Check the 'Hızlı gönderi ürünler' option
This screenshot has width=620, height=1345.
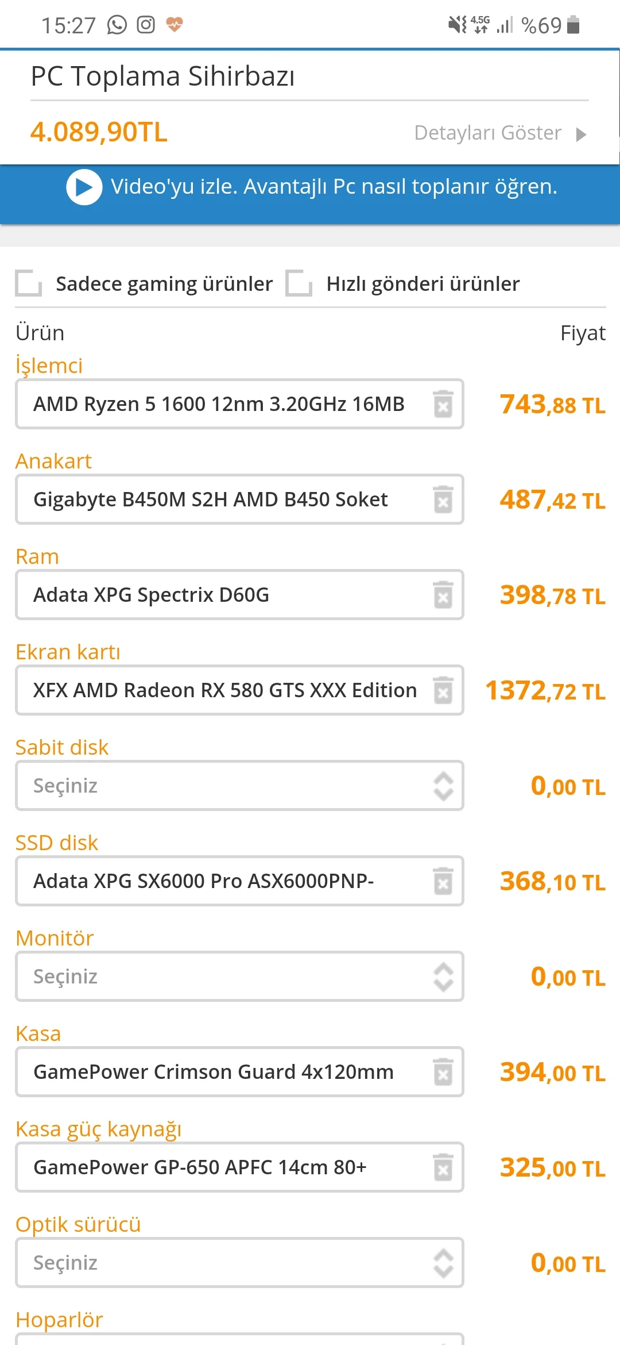tap(300, 283)
